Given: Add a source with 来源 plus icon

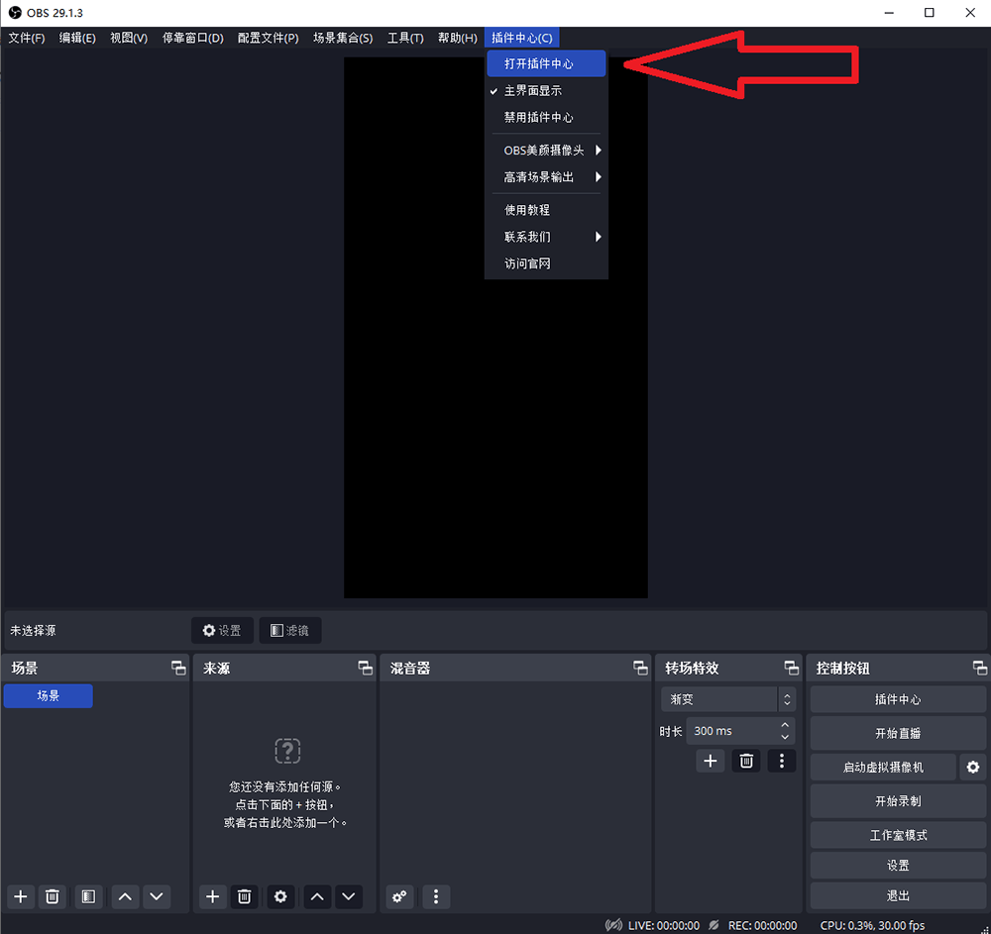Looking at the screenshot, I should coord(212,896).
